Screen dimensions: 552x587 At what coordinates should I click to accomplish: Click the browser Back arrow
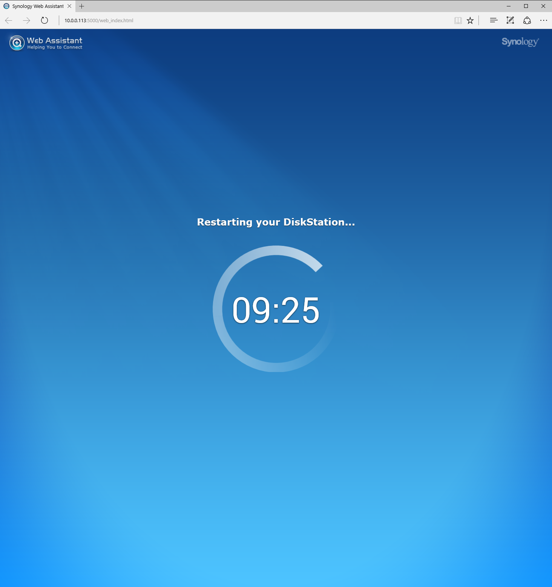tap(9, 20)
